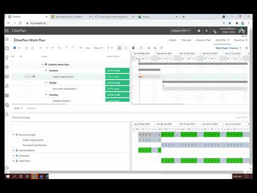Screen dimensions: 257x193
Task: Open the Work Plan tab
Action: point(222,40)
